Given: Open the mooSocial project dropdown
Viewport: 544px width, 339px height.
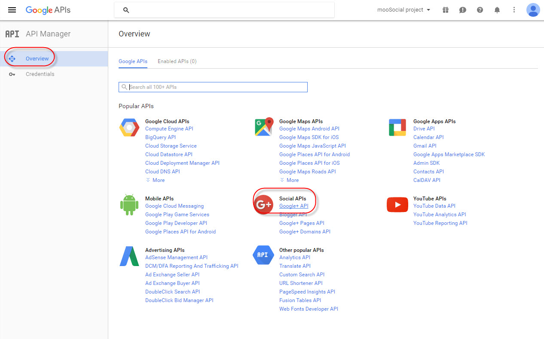Looking at the screenshot, I should pyautogui.click(x=403, y=9).
